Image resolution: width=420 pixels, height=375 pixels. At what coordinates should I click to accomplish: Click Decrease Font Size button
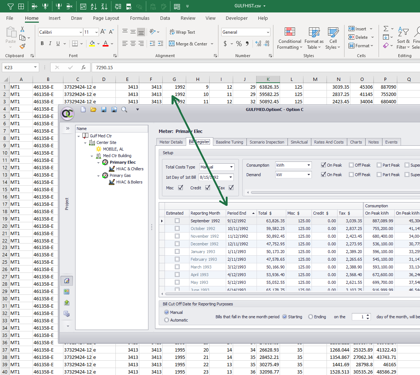[x=111, y=32]
